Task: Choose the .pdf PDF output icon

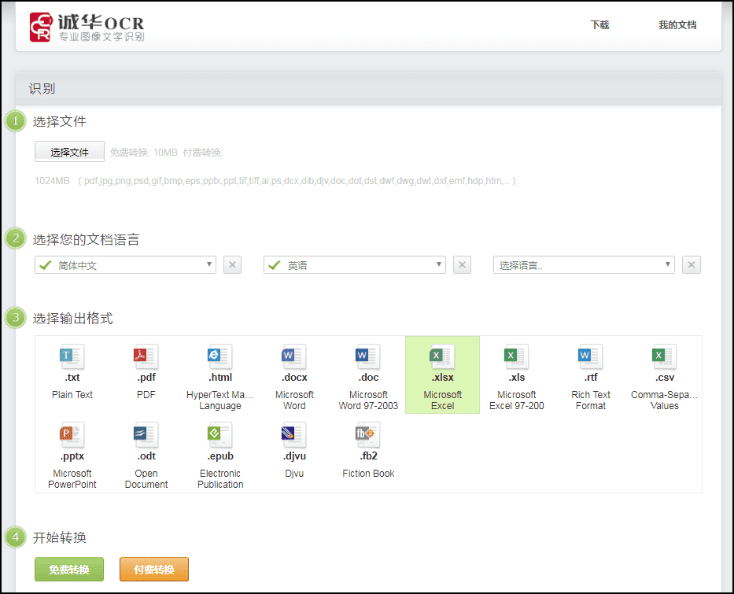Action: coord(146,356)
